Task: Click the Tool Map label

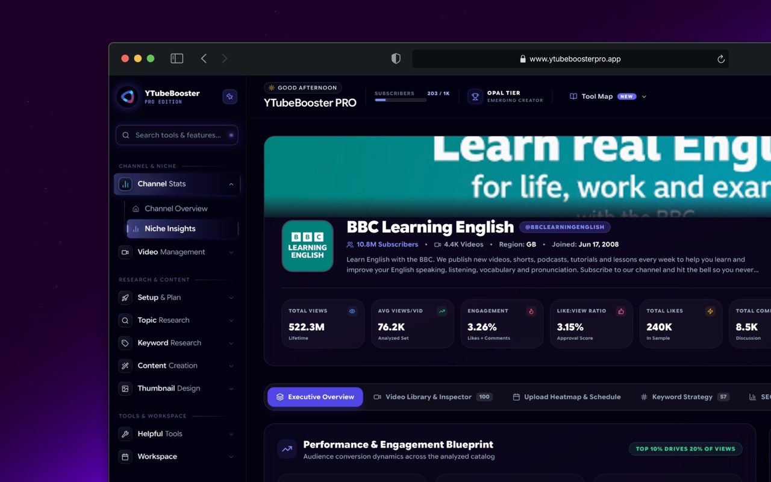Action: 597,96
